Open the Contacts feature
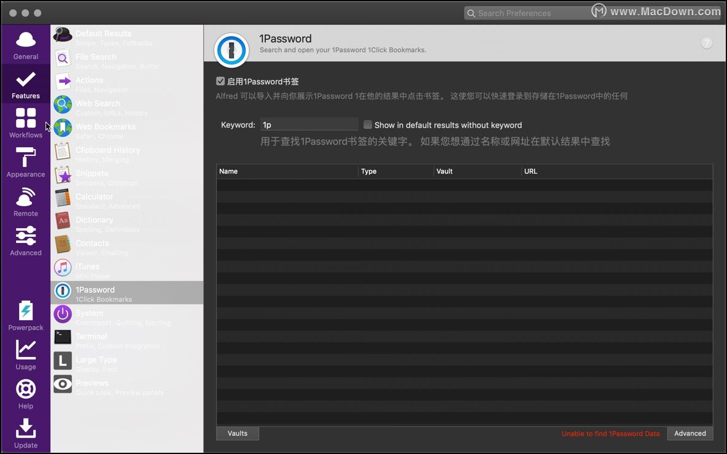 click(126, 245)
